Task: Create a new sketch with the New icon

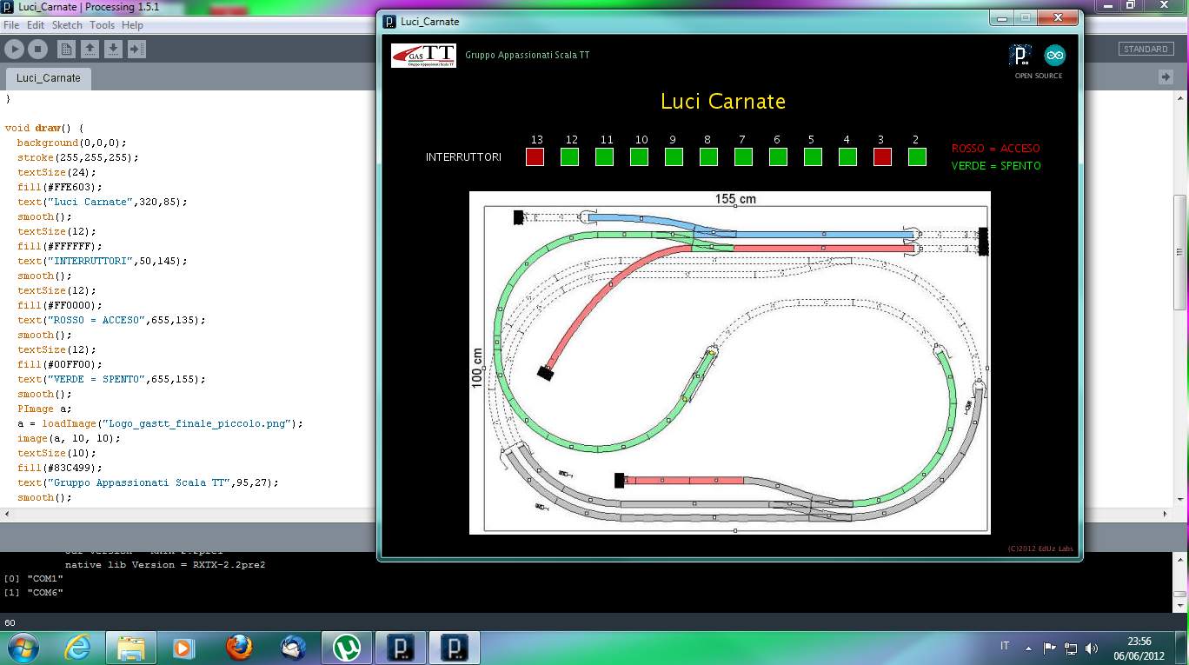Action: 66,50
